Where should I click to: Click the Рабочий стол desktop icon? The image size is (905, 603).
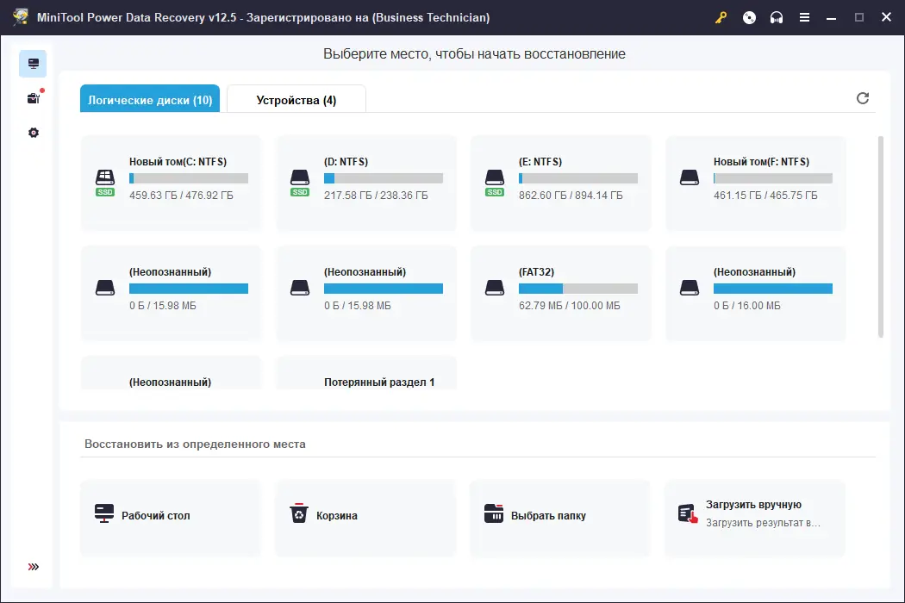tap(104, 512)
